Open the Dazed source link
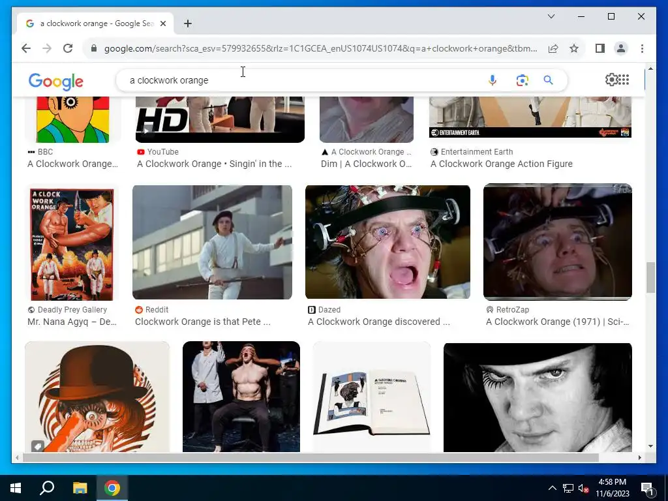Screen dimensions: 668x501 [x=324, y=310]
